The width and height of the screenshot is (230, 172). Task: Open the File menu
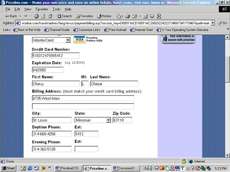point(8,9)
